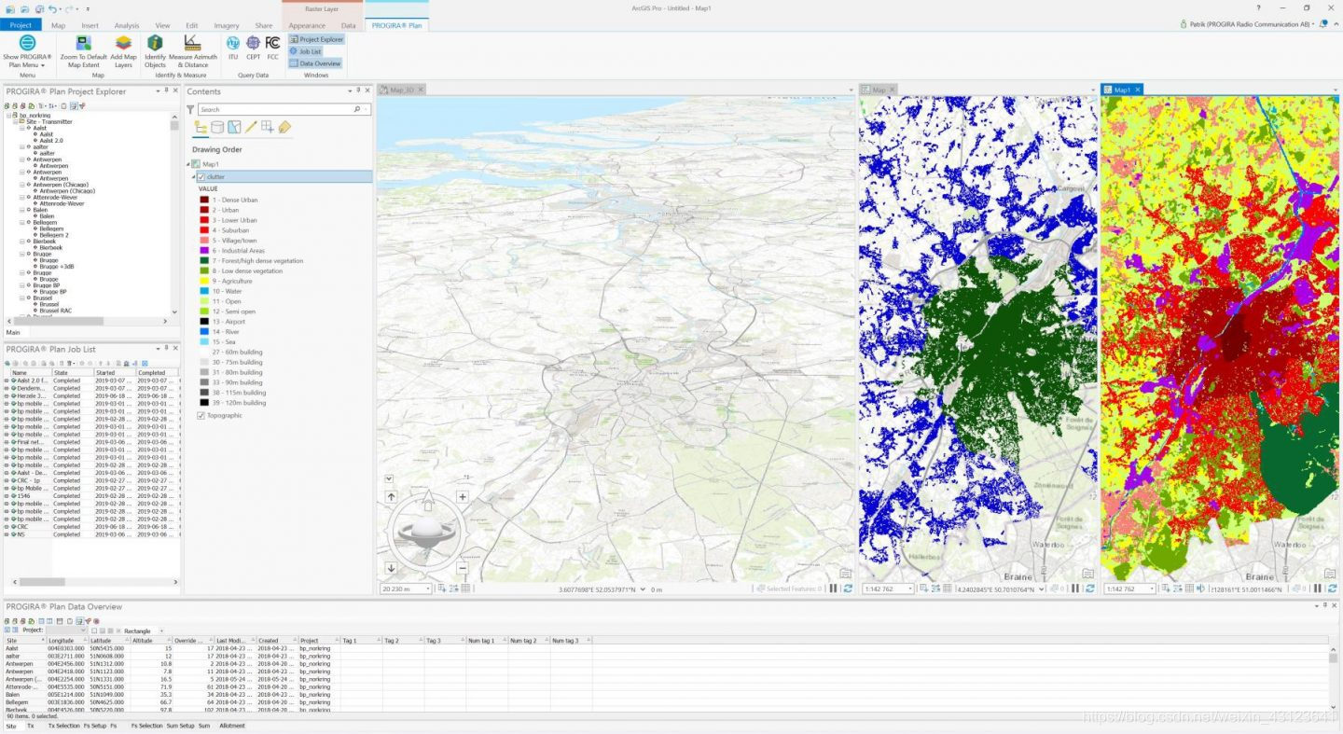Click the 3D navigator zoom in plus button
The height and width of the screenshot is (734, 1343).
coord(463,497)
